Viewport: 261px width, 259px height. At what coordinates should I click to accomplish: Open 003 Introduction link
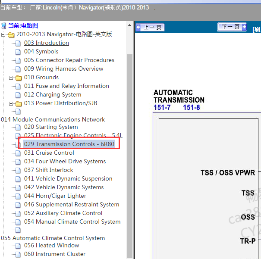pos(47,43)
